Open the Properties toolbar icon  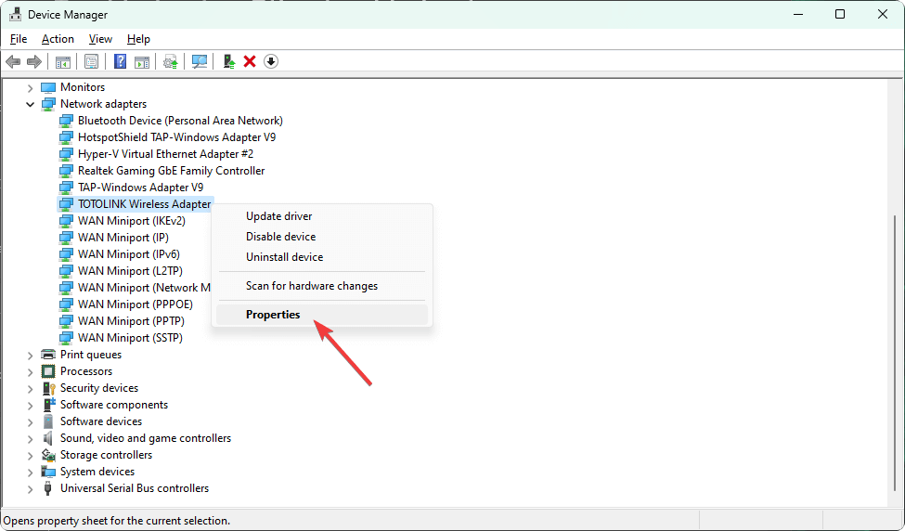pyautogui.click(x=91, y=61)
